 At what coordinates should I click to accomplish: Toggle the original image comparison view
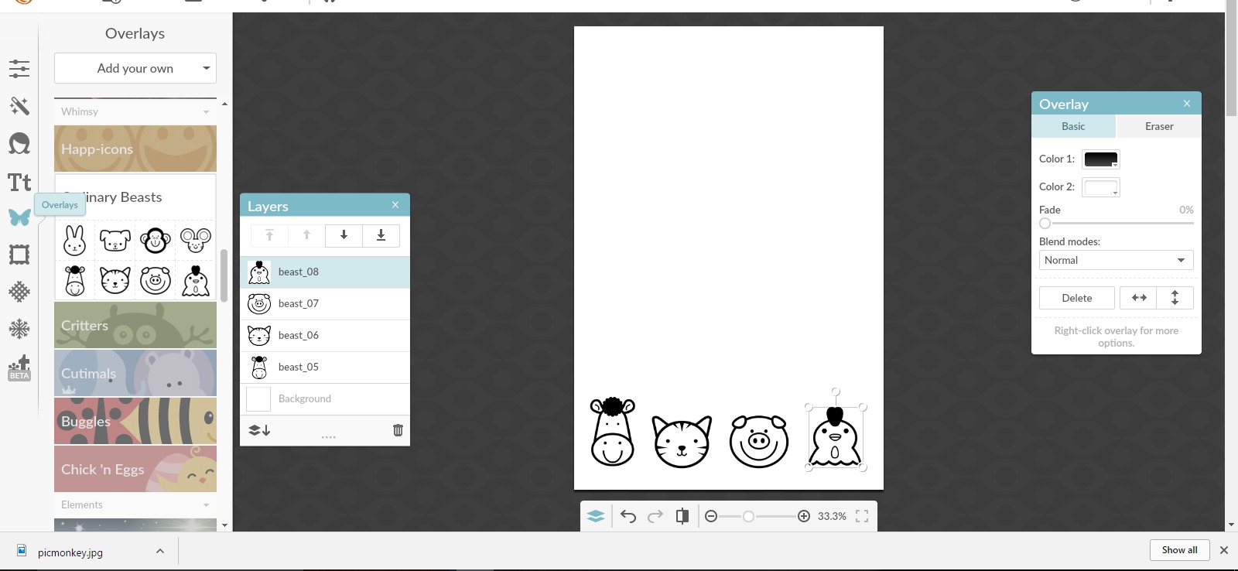[682, 516]
